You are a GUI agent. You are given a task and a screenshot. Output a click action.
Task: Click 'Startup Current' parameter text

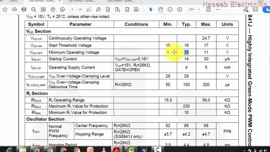[x=63, y=59]
